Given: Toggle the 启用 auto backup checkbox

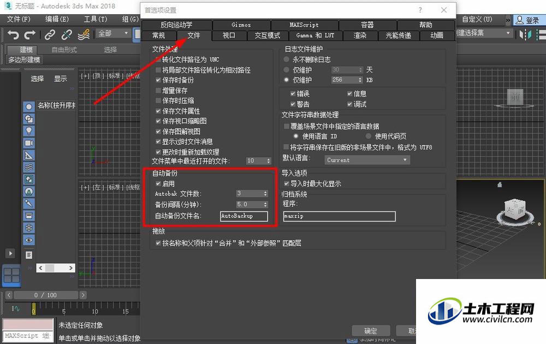Looking at the screenshot, I should [158, 183].
